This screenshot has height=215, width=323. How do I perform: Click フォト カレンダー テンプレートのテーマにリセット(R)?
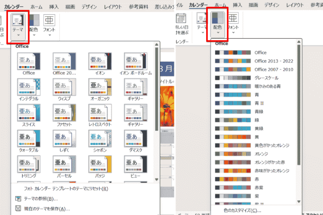point(66,189)
